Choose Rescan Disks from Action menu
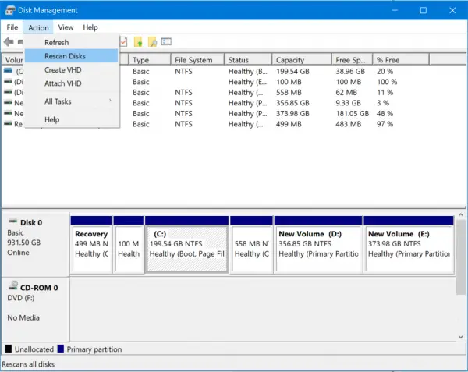 (66, 56)
